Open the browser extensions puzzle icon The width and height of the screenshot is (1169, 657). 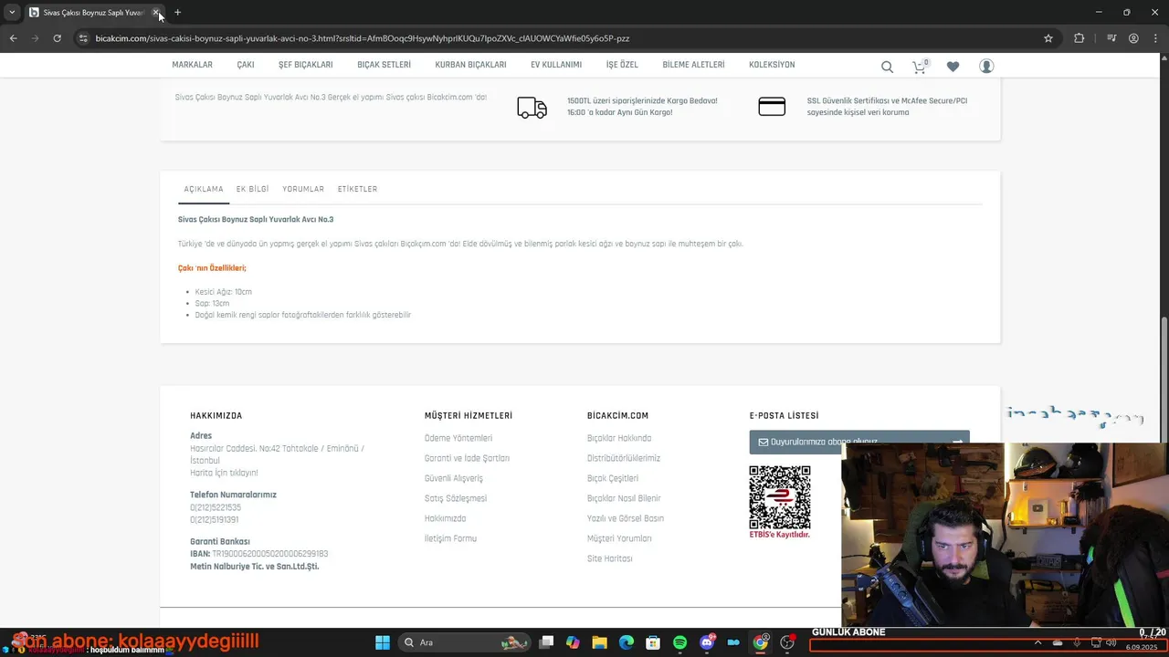1079,38
